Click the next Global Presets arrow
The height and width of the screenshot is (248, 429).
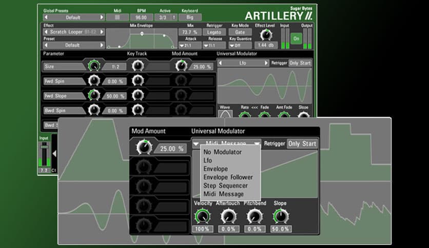[102, 17]
